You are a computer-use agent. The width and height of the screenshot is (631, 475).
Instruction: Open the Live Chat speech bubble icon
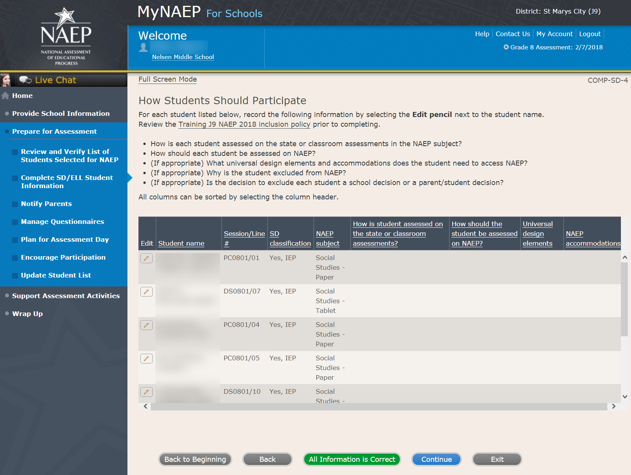click(x=25, y=80)
